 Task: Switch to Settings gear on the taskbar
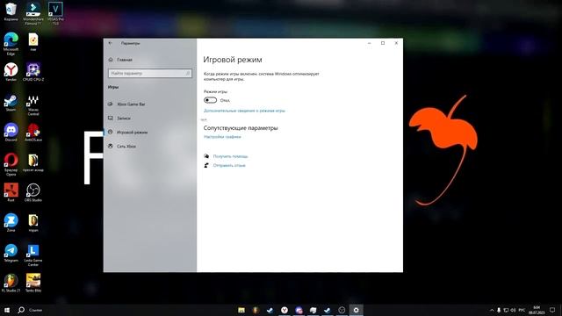click(x=356, y=310)
